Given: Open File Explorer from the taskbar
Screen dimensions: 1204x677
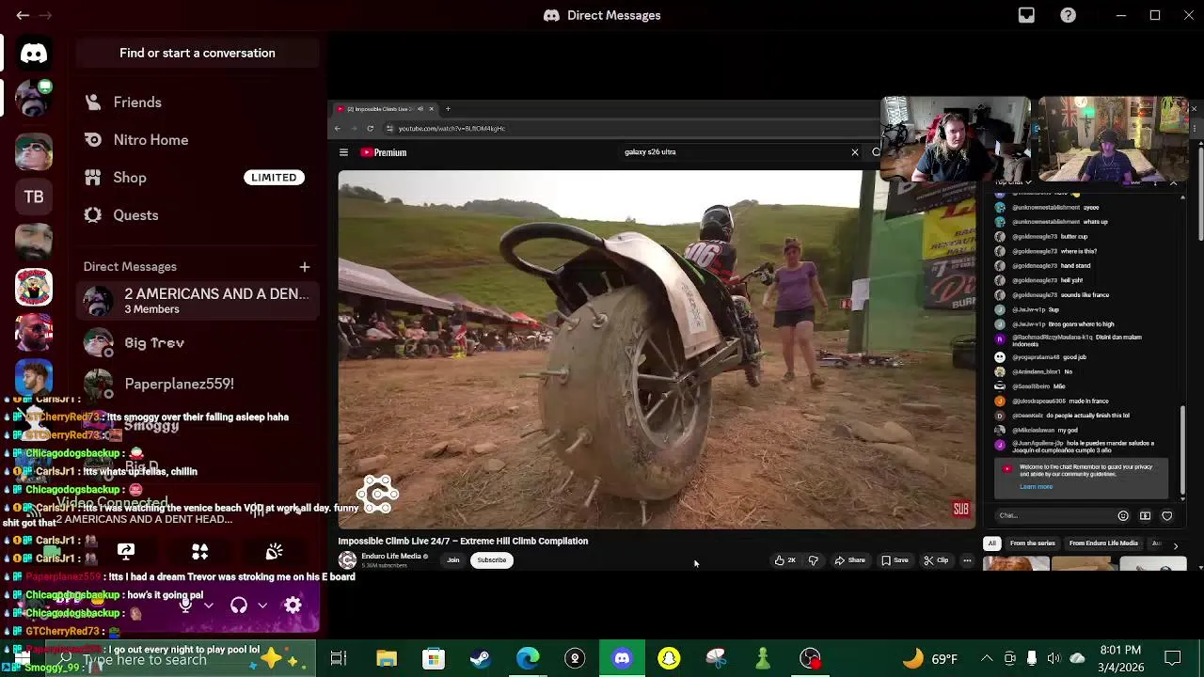Looking at the screenshot, I should 387,658.
